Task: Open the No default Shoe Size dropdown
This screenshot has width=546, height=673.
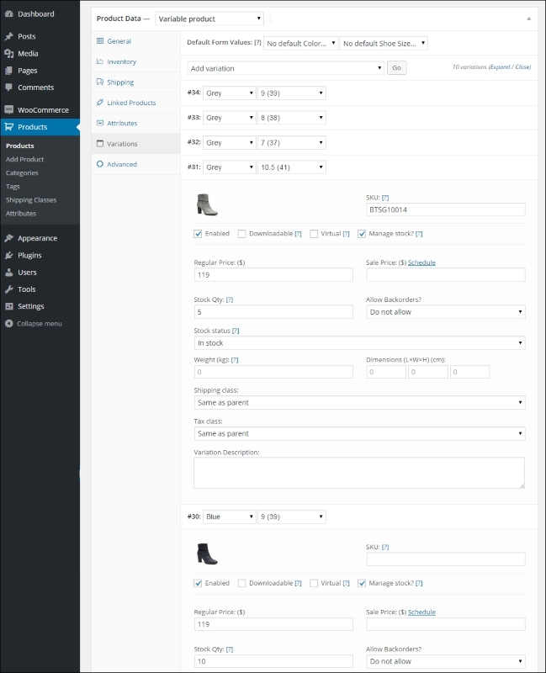Action: [384, 43]
